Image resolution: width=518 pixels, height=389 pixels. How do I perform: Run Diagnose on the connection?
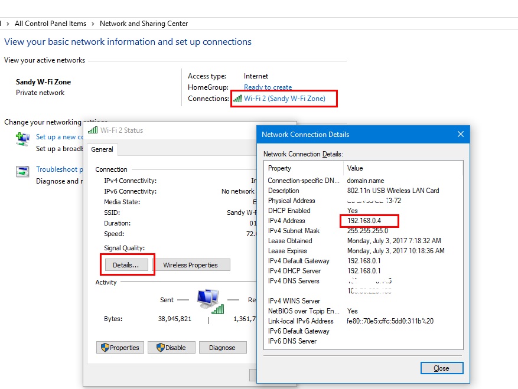pyautogui.click(x=222, y=348)
